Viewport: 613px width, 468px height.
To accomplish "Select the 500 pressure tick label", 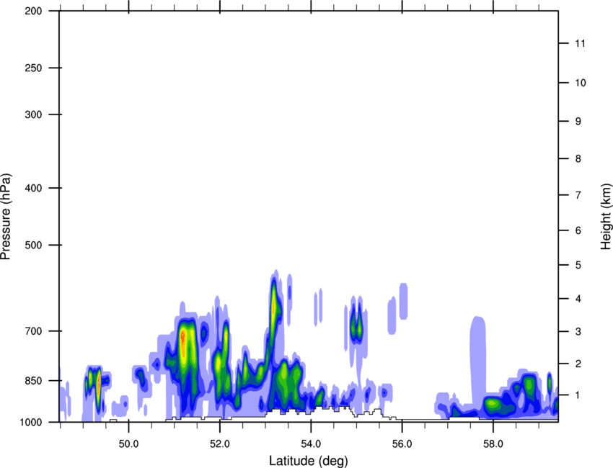I will 33,245.
